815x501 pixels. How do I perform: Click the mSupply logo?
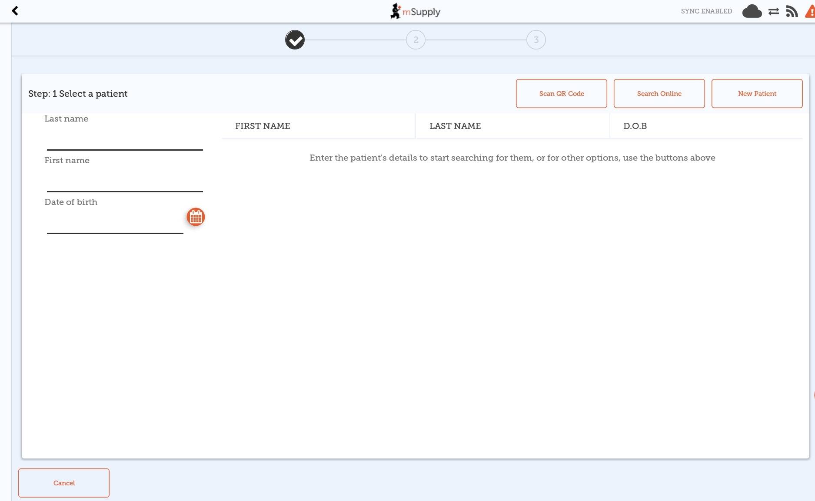tap(415, 11)
